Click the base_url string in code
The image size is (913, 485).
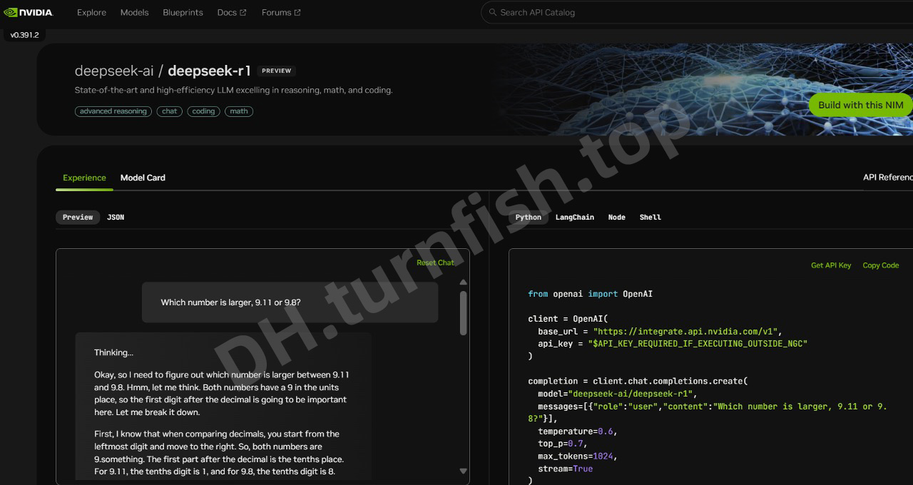tap(688, 331)
